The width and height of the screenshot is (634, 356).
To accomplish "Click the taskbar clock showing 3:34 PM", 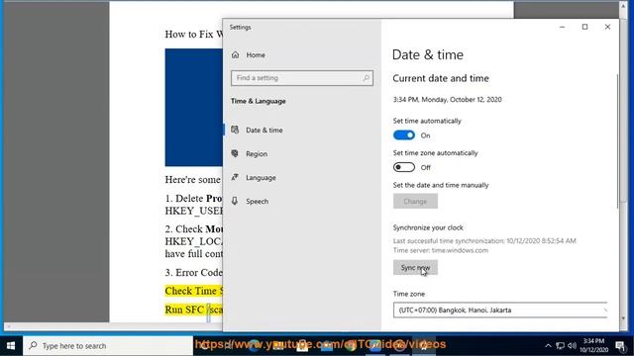I will point(593,345).
